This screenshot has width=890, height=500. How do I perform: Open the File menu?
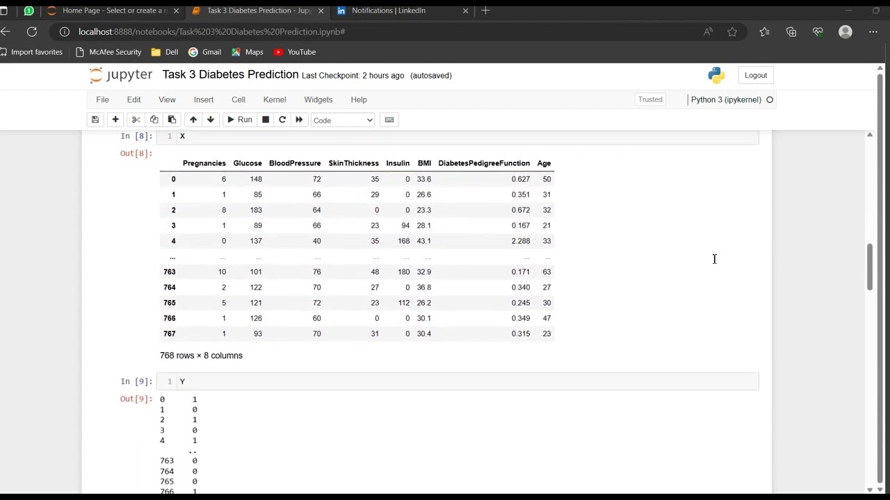coord(102,99)
